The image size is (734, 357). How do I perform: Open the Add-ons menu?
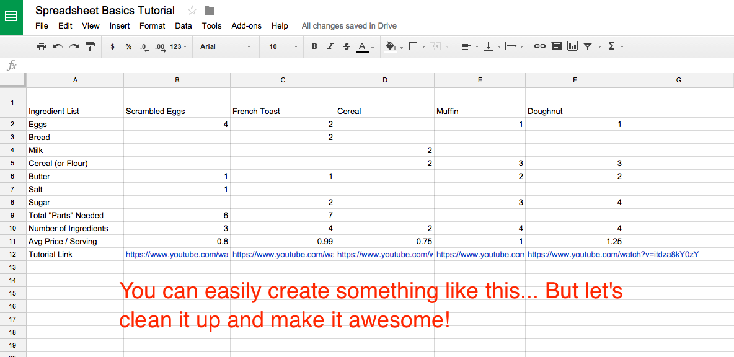coord(246,25)
